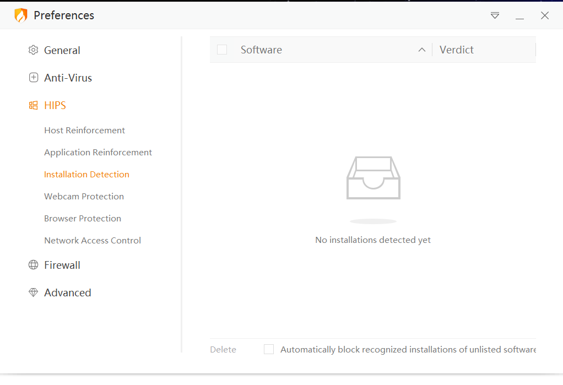Screen dimensions: 563x385
Task: Click the Firewall globe icon
Action: click(34, 265)
